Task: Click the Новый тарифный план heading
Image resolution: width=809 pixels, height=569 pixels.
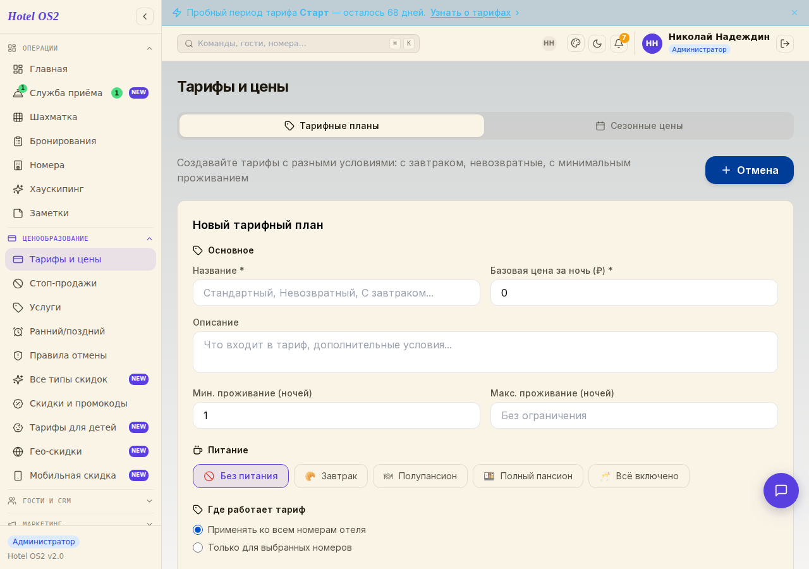Action: pos(258,225)
